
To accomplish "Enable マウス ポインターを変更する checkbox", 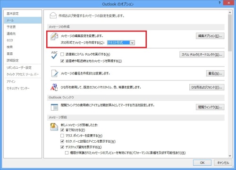I will (x=62, y=136).
